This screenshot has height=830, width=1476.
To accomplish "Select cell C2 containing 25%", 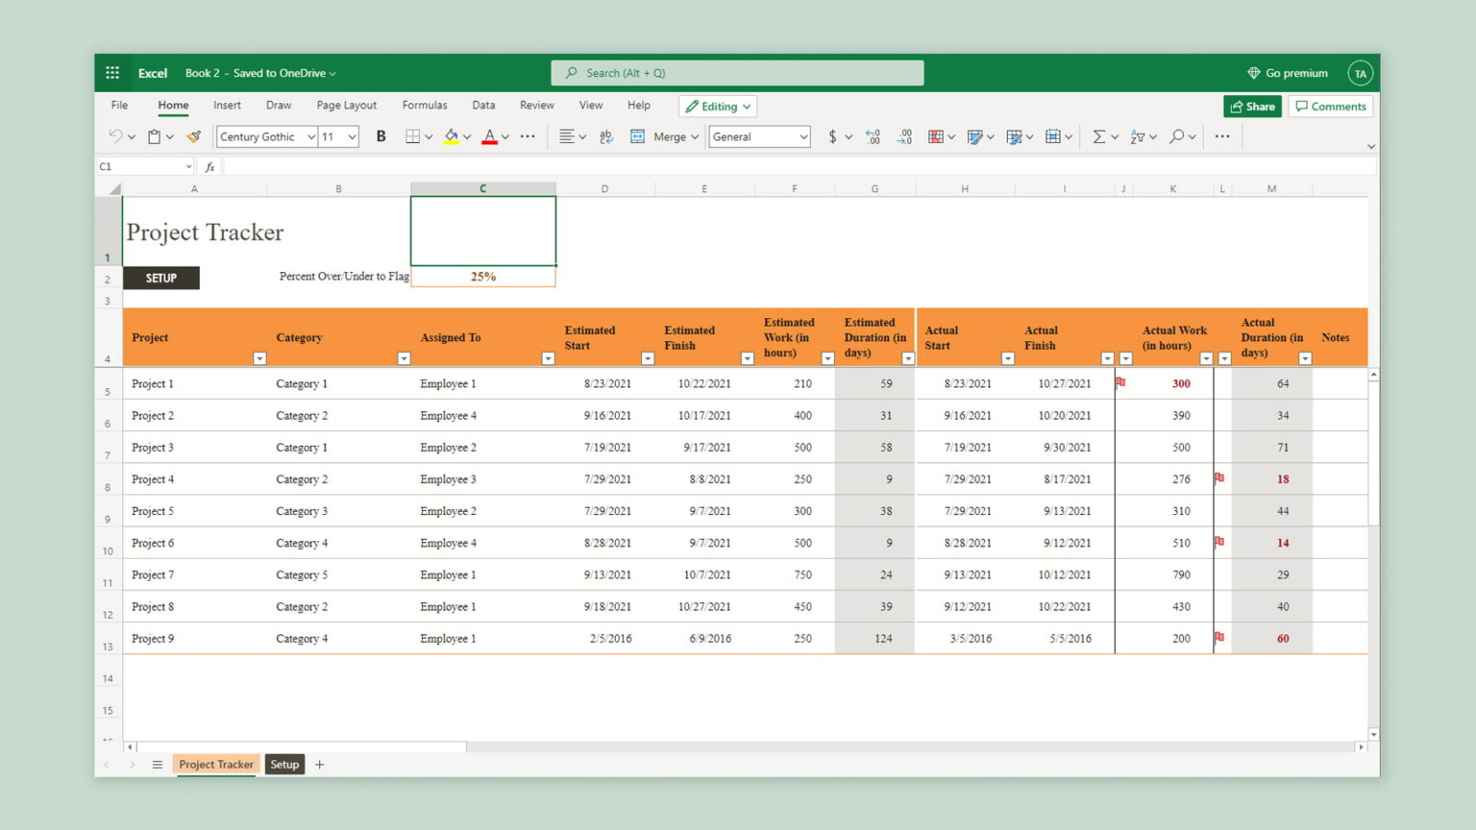I will point(482,276).
